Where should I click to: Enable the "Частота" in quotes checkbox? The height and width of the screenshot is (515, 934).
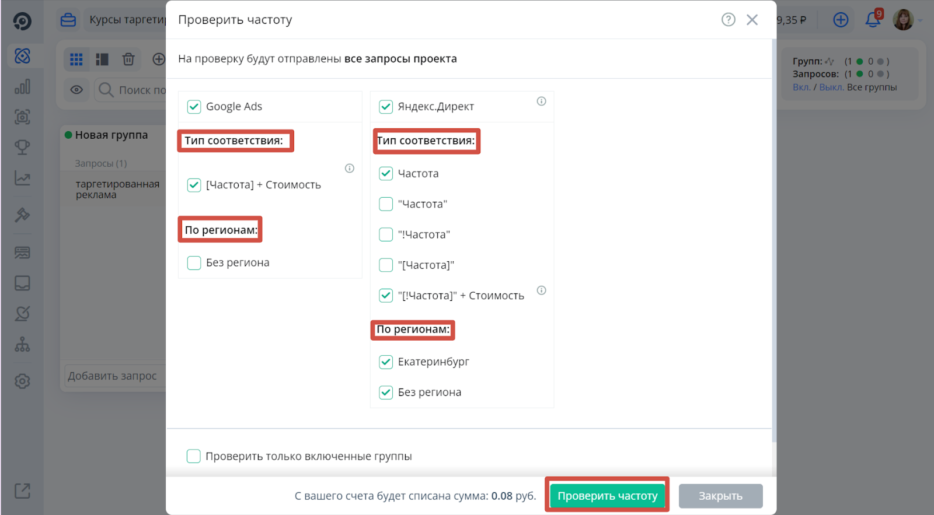point(386,204)
